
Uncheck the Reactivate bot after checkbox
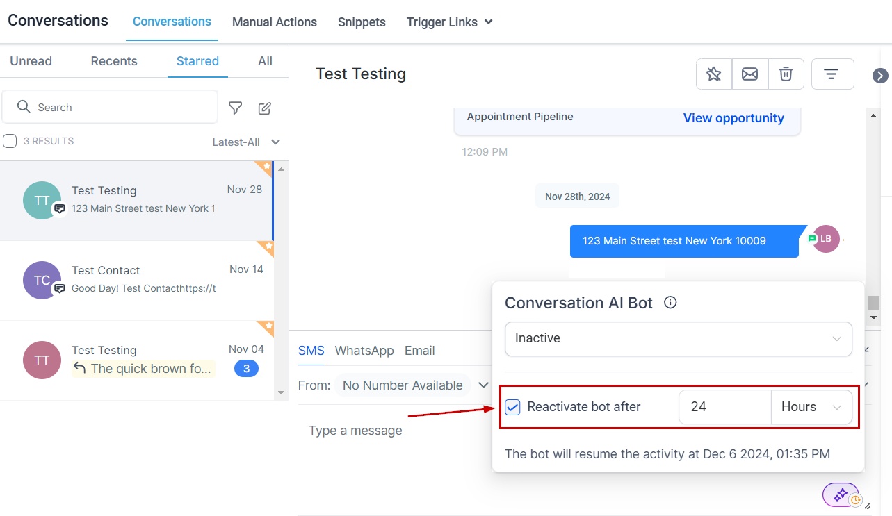pos(512,407)
